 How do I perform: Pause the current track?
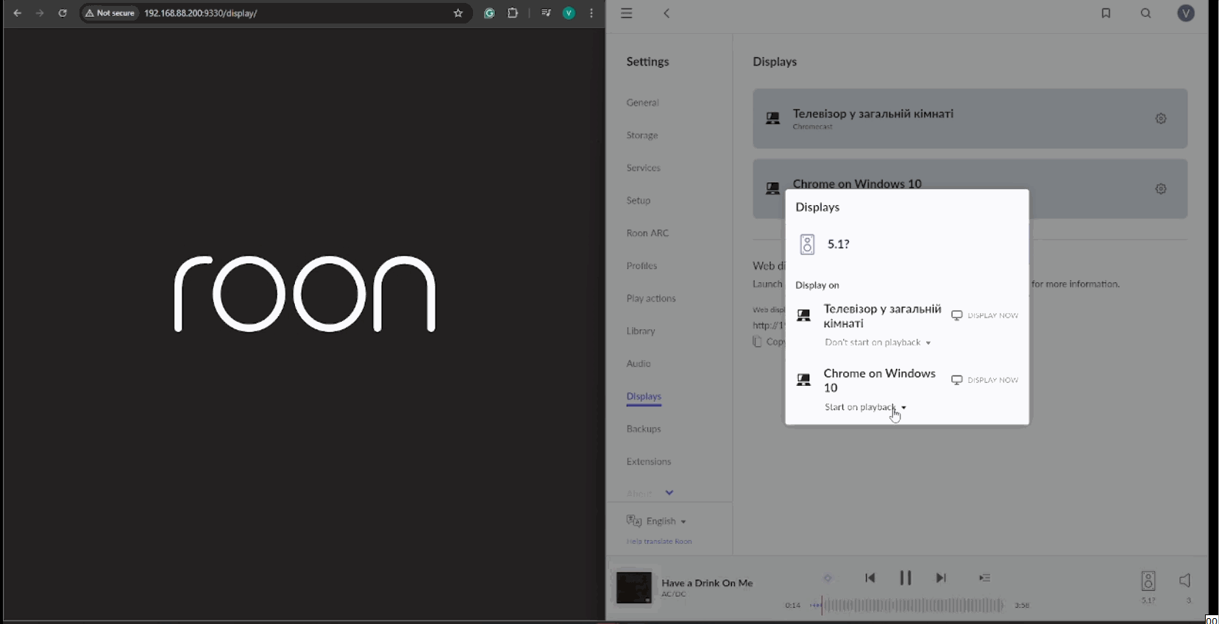(x=905, y=578)
